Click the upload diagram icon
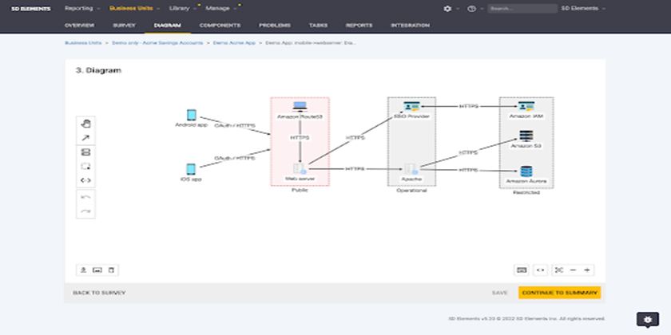The width and height of the screenshot is (671, 335). pyautogui.click(x=84, y=270)
